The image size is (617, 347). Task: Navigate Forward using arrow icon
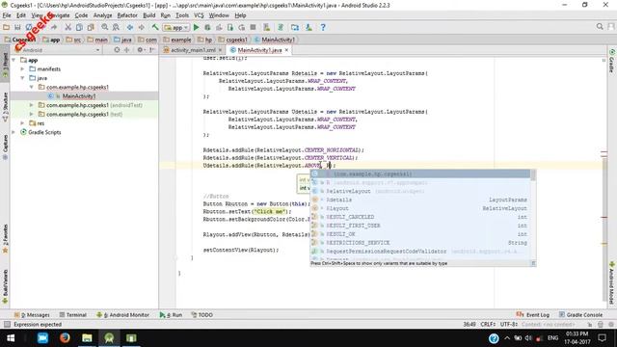point(142,27)
